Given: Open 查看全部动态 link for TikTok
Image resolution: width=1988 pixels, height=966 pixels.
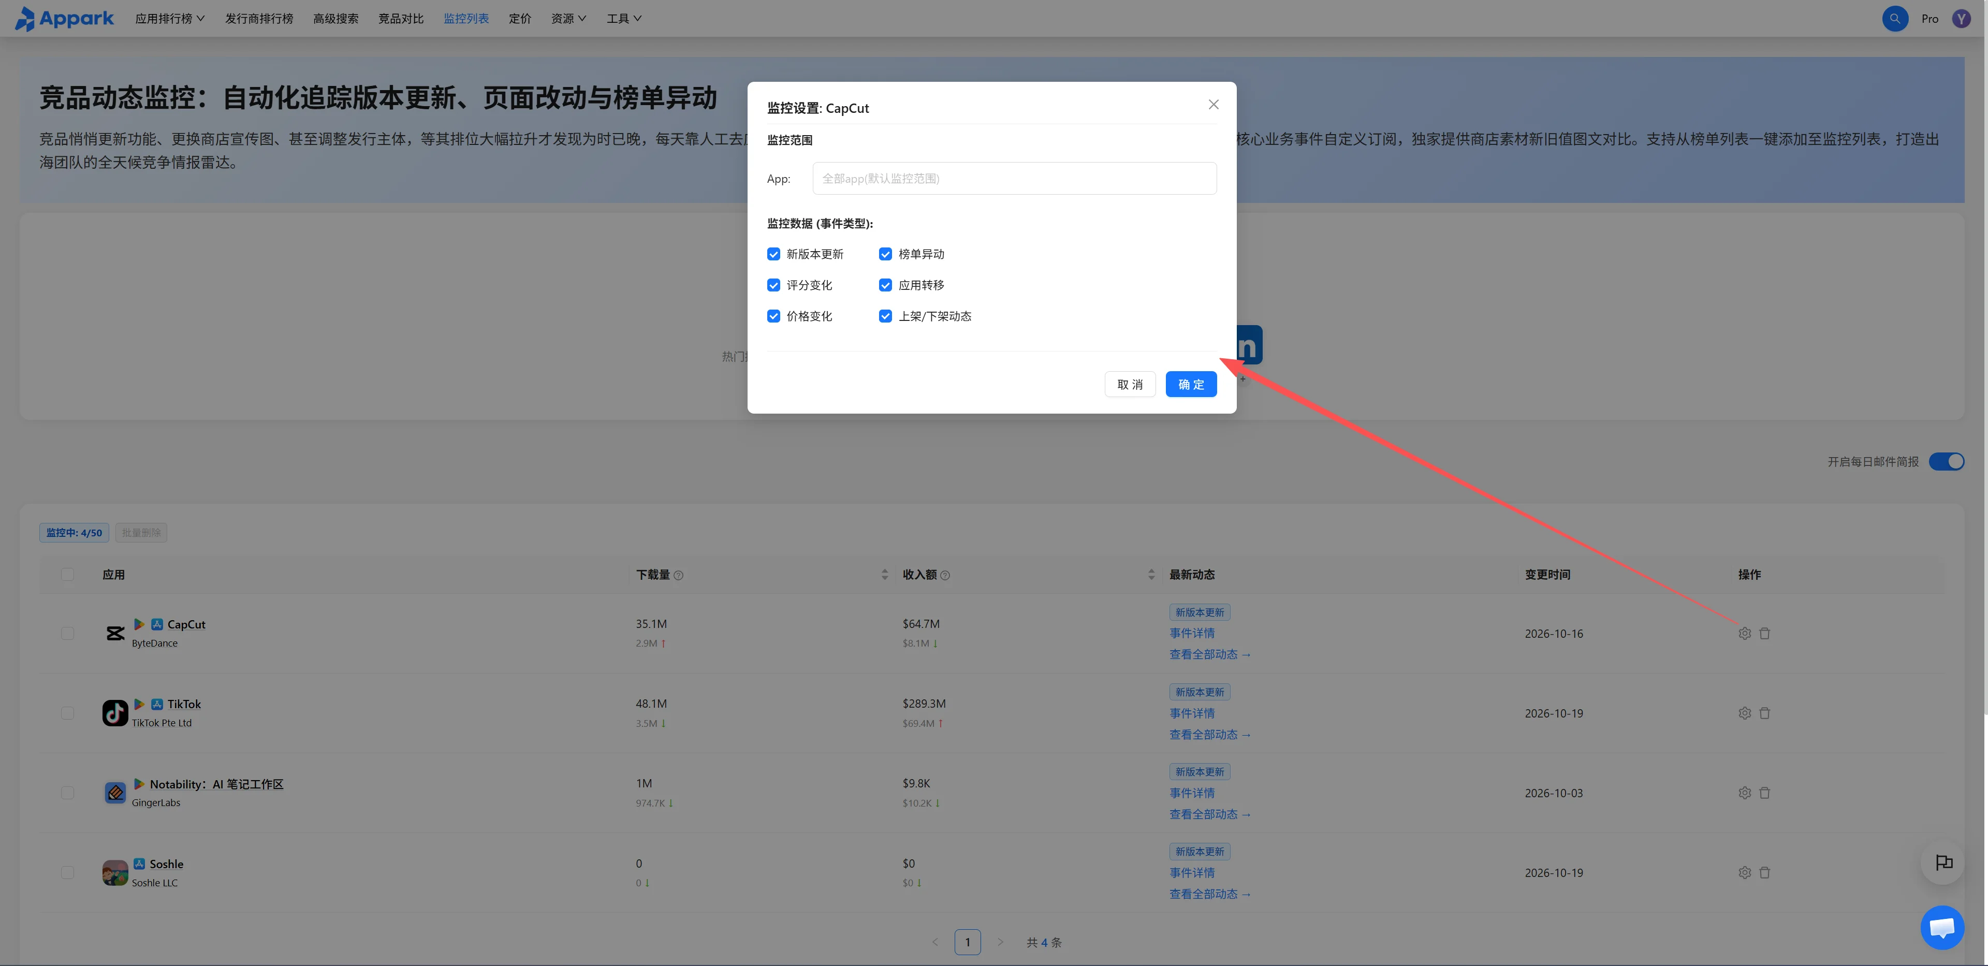Looking at the screenshot, I should 1209,735.
